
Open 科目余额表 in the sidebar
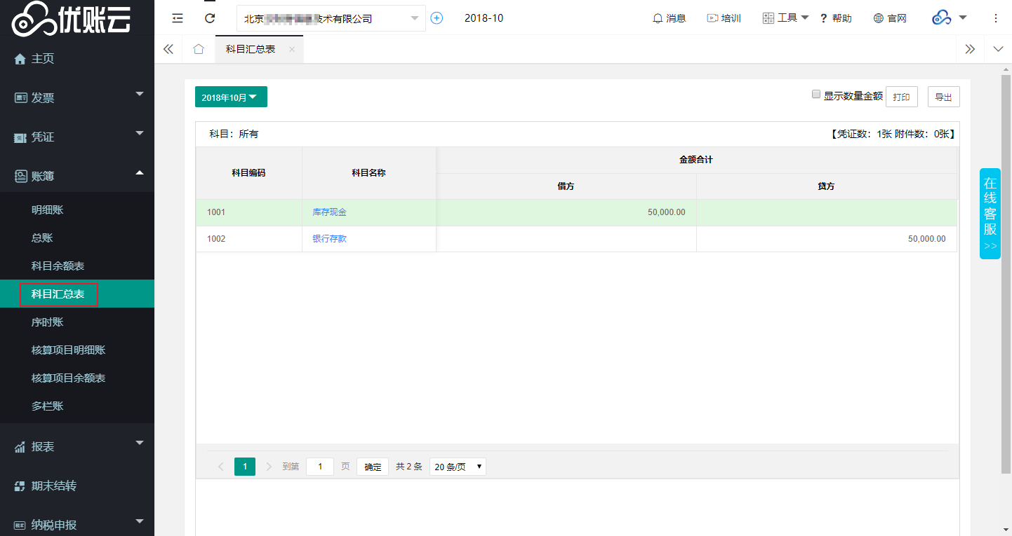77,266
